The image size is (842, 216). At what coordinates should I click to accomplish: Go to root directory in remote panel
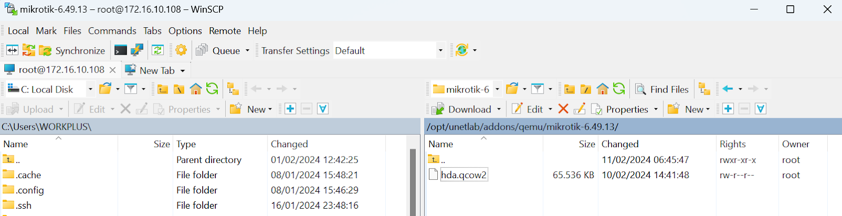pyautogui.click(x=586, y=89)
